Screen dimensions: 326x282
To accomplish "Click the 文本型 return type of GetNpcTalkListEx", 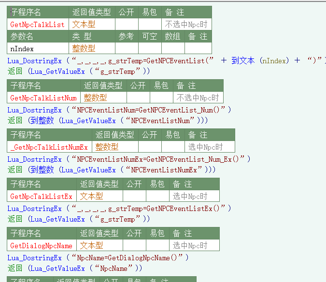I will pyautogui.click(x=91, y=196).
